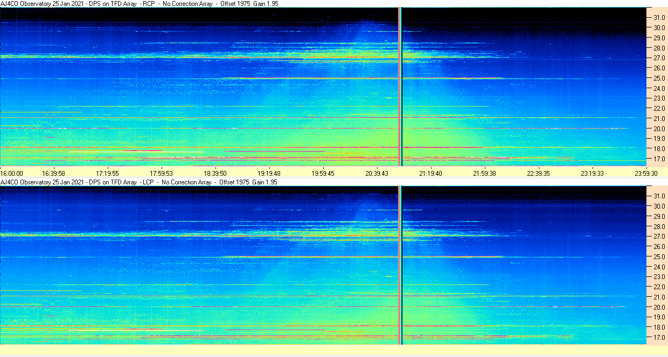This screenshot has width=668, height=357.
Task: Click 18.0 on the RCP frequency axis
Action: [659, 149]
